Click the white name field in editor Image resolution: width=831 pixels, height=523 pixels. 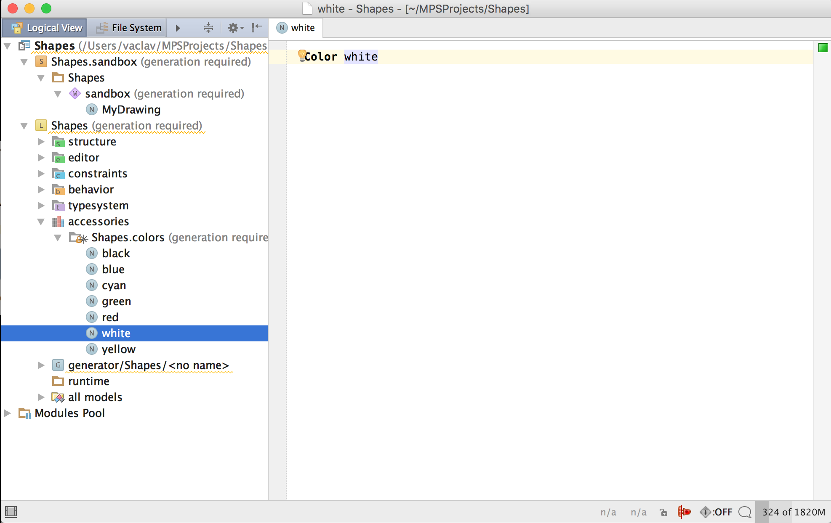(361, 57)
